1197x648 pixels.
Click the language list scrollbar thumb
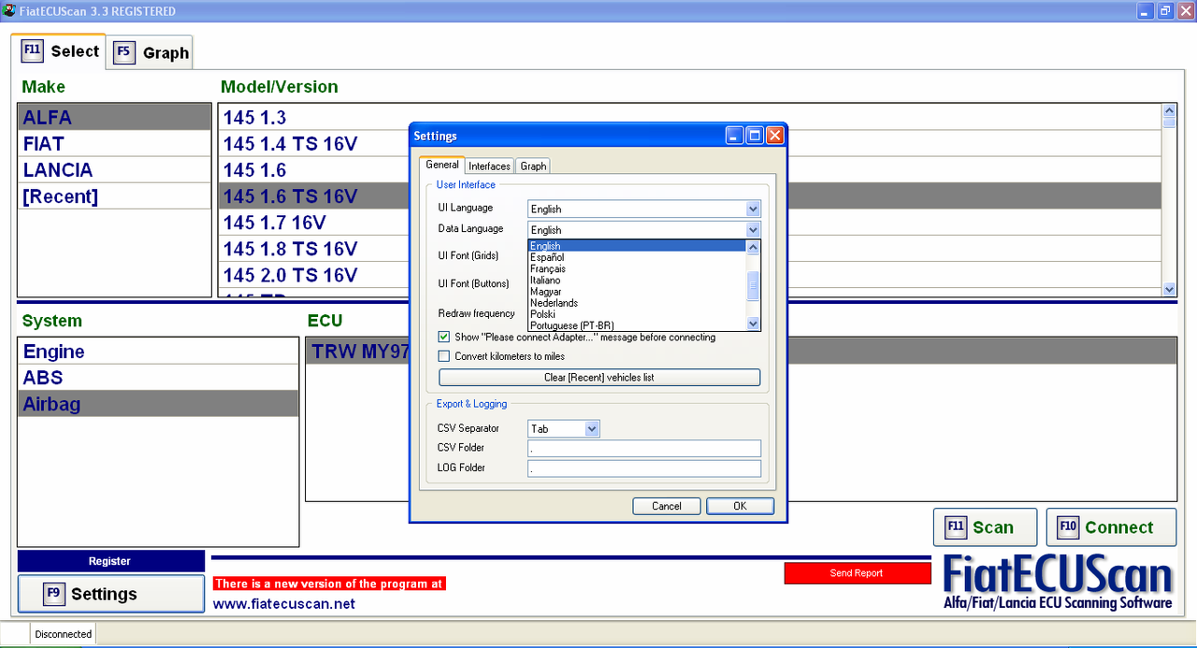(753, 285)
